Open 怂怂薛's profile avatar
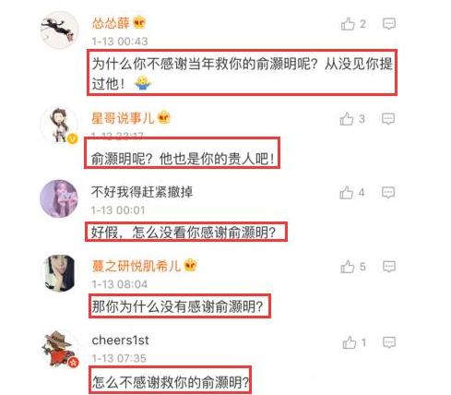The width and height of the screenshot is (451, 395). click(60, 30)
